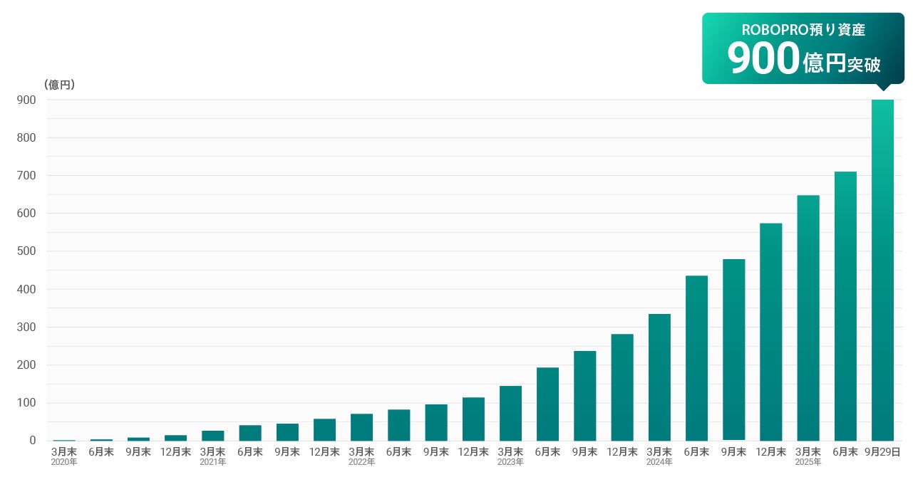
Task: Select the 900 y-axis value
Action: (26, 100)
